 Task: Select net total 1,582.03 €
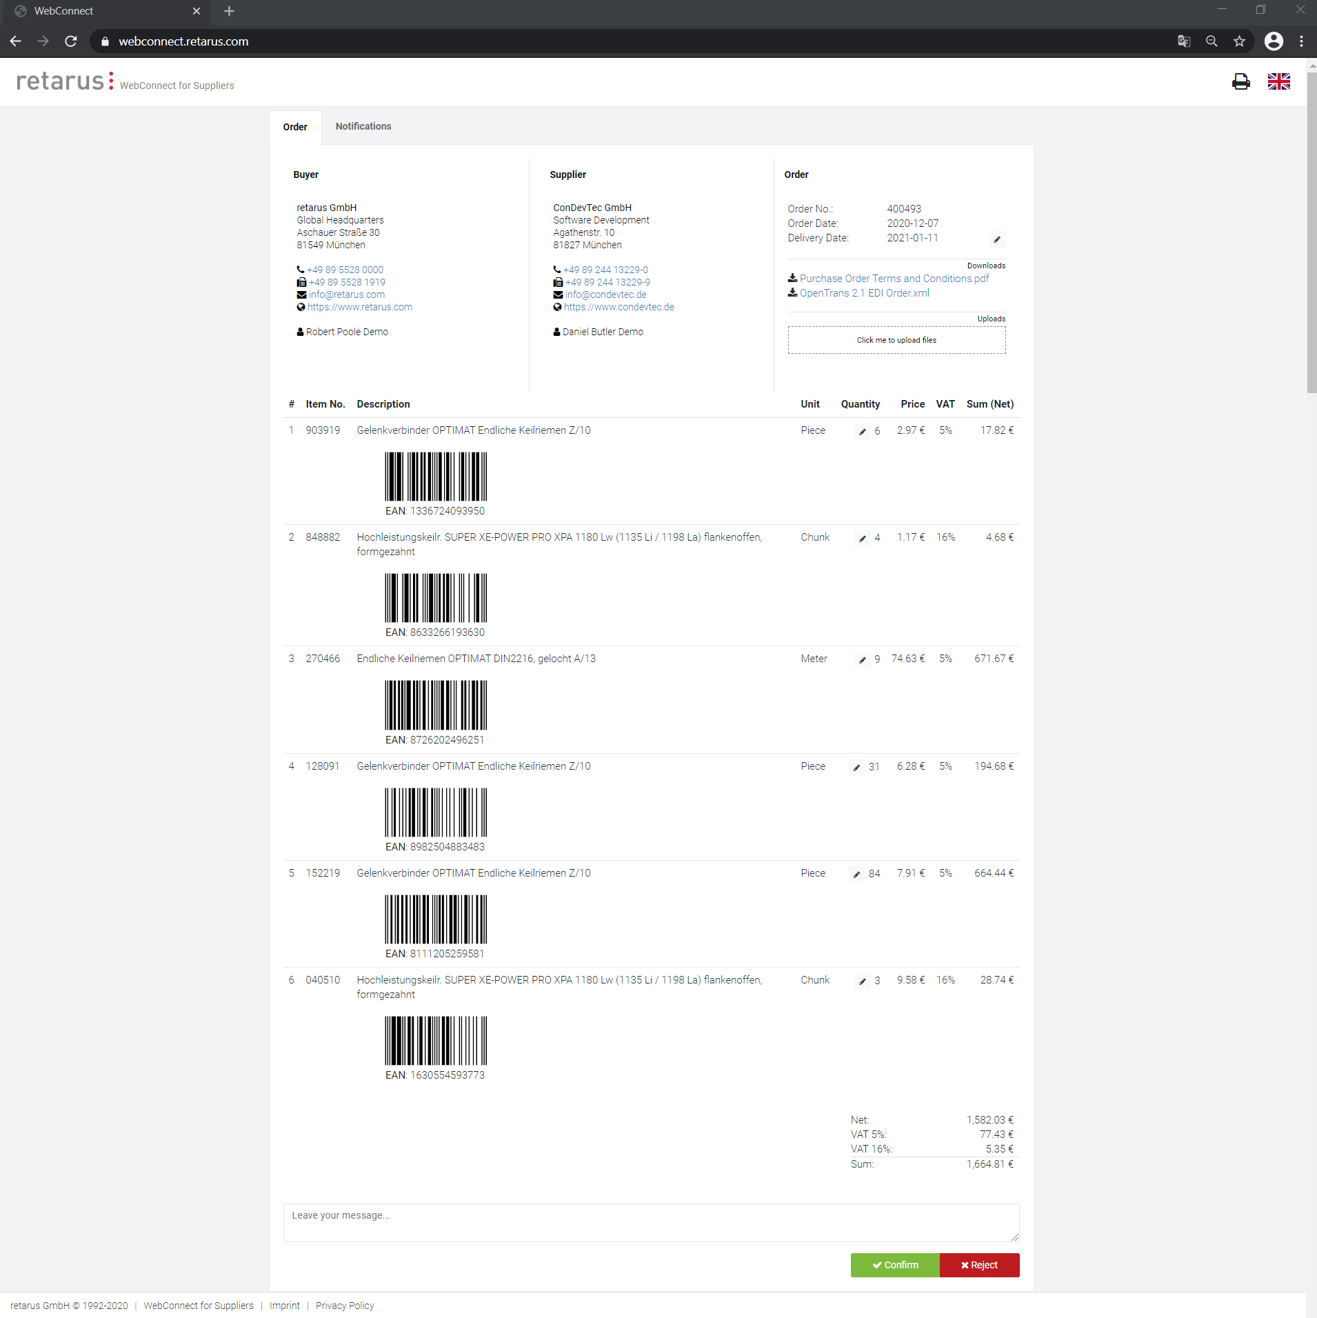(x=989, y=1120)
